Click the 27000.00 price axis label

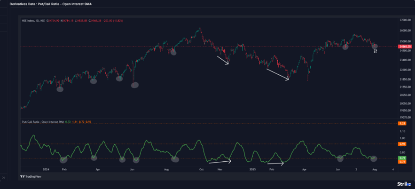pos(405,20)
